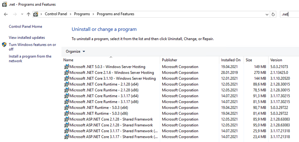Open Install a program from the network

point(30,59)
